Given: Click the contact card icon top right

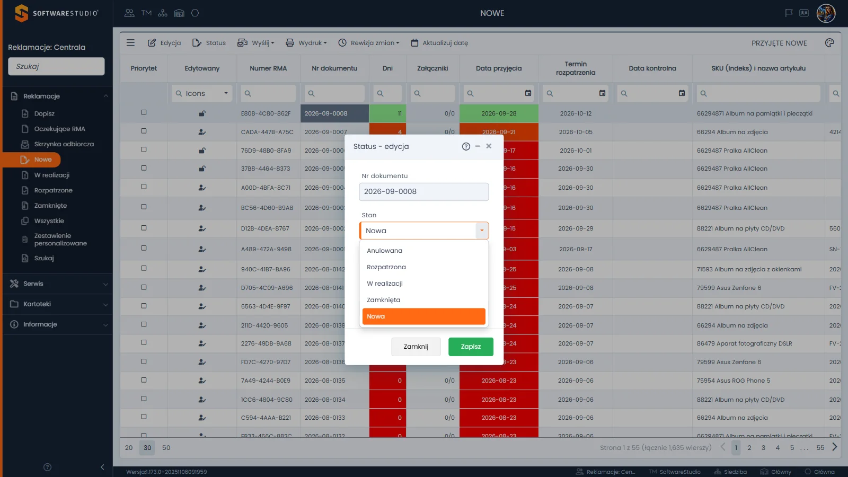Looking at the screenshot, I should (x=804, y=13).
